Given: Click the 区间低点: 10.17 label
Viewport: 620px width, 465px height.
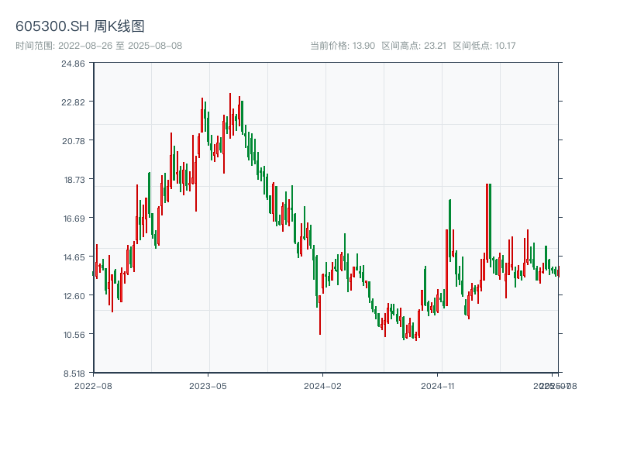Looking at the screenshot, I should pos(484,46).
